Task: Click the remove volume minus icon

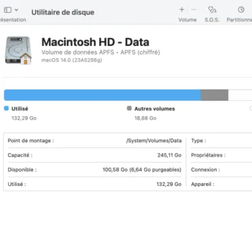Action: [x=193, y=9]
